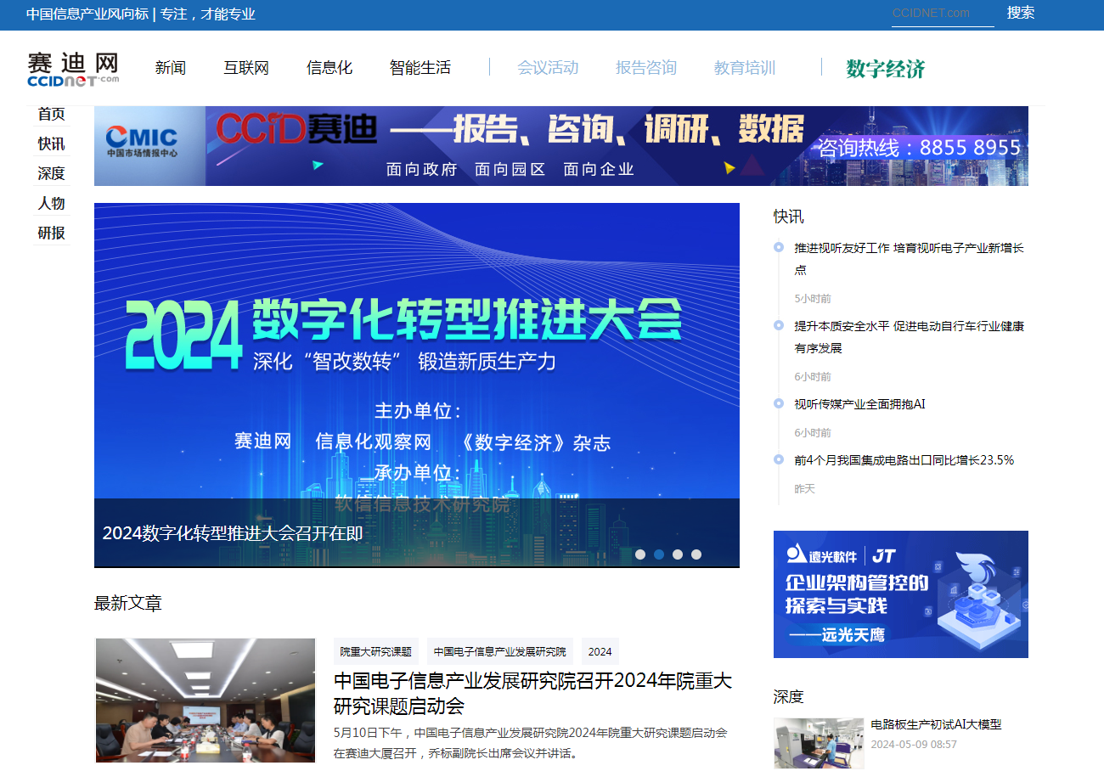Viewport: 1104px width, 771px height.
Task: Click the 最新文章 heading
Action: point(127,604)
